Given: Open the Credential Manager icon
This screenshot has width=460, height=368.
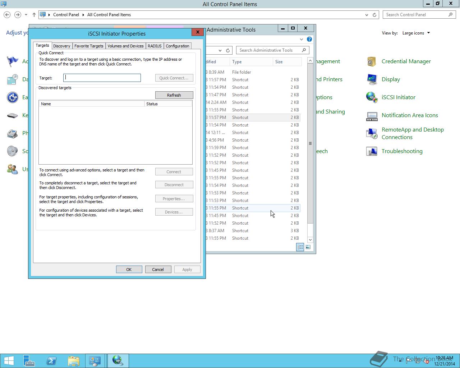Looking at the screenshot, I should pyautogui.click(x=372, y=61).
